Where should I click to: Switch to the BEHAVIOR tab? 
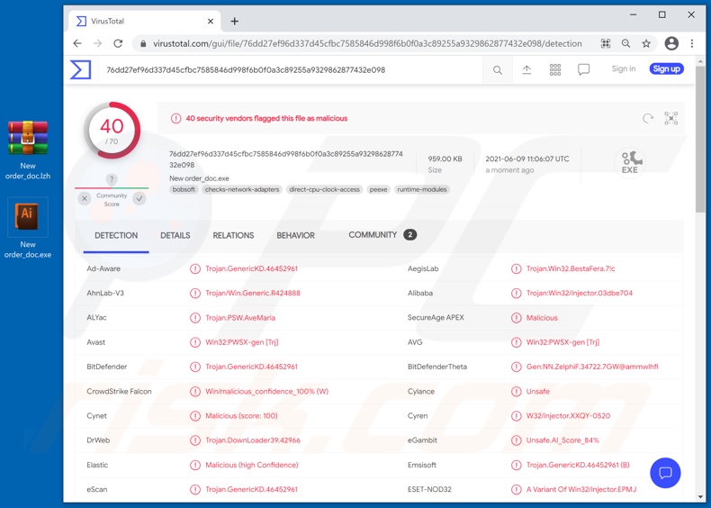295,235
